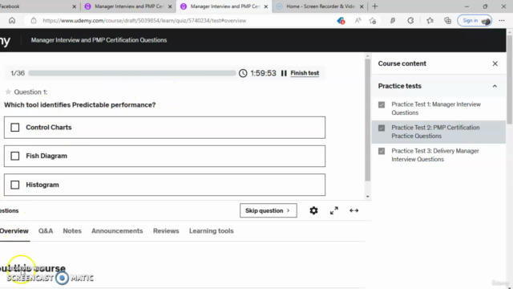
Task: Switch to the Overview tab
Action: [14, 231]
